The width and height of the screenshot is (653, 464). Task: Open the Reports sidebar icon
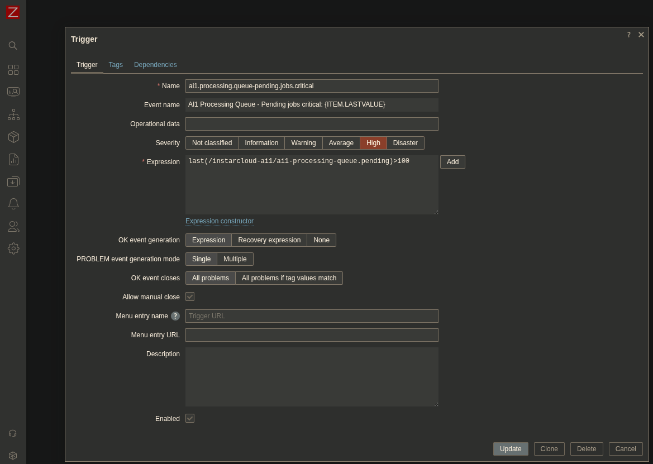point(13,159)
